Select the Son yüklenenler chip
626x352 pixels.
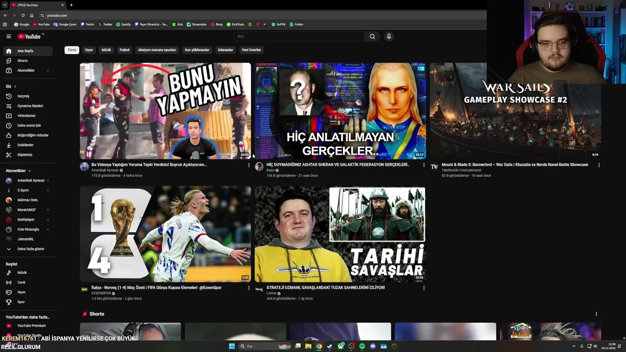pyautogui.click(x=197, y=50)
